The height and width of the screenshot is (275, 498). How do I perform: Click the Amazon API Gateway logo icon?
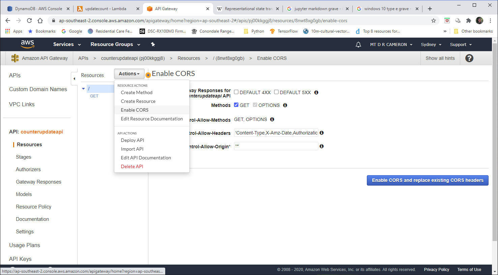pos(15,58)
